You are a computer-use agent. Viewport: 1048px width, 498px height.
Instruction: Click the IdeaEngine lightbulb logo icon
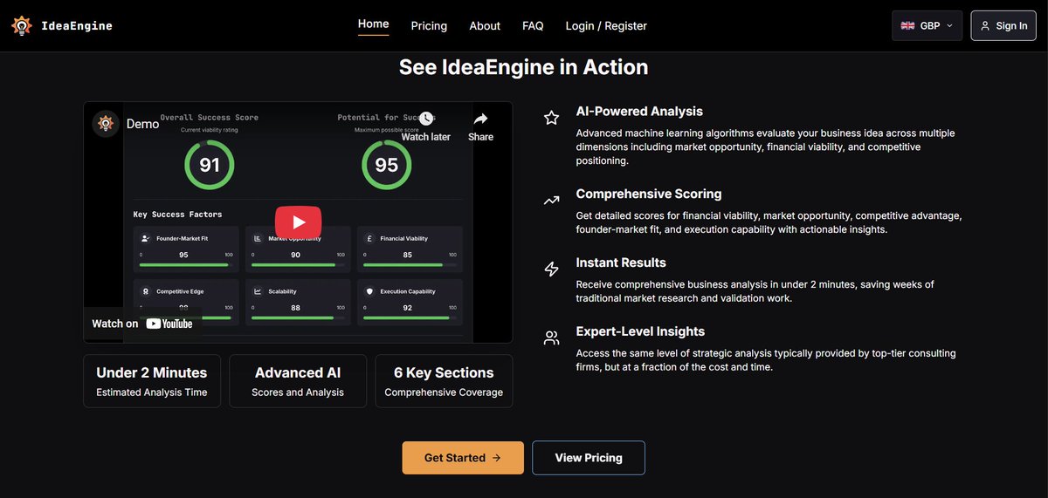pos(22,26)
